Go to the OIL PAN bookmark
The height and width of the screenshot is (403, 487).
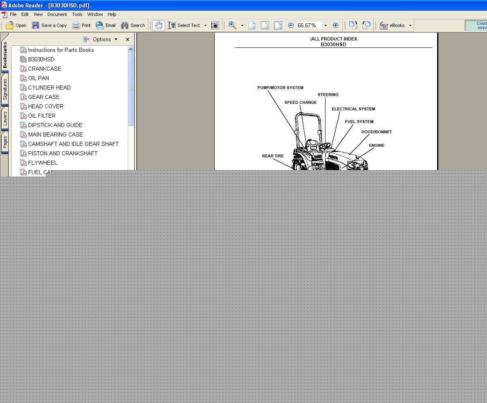click(38, 78)
